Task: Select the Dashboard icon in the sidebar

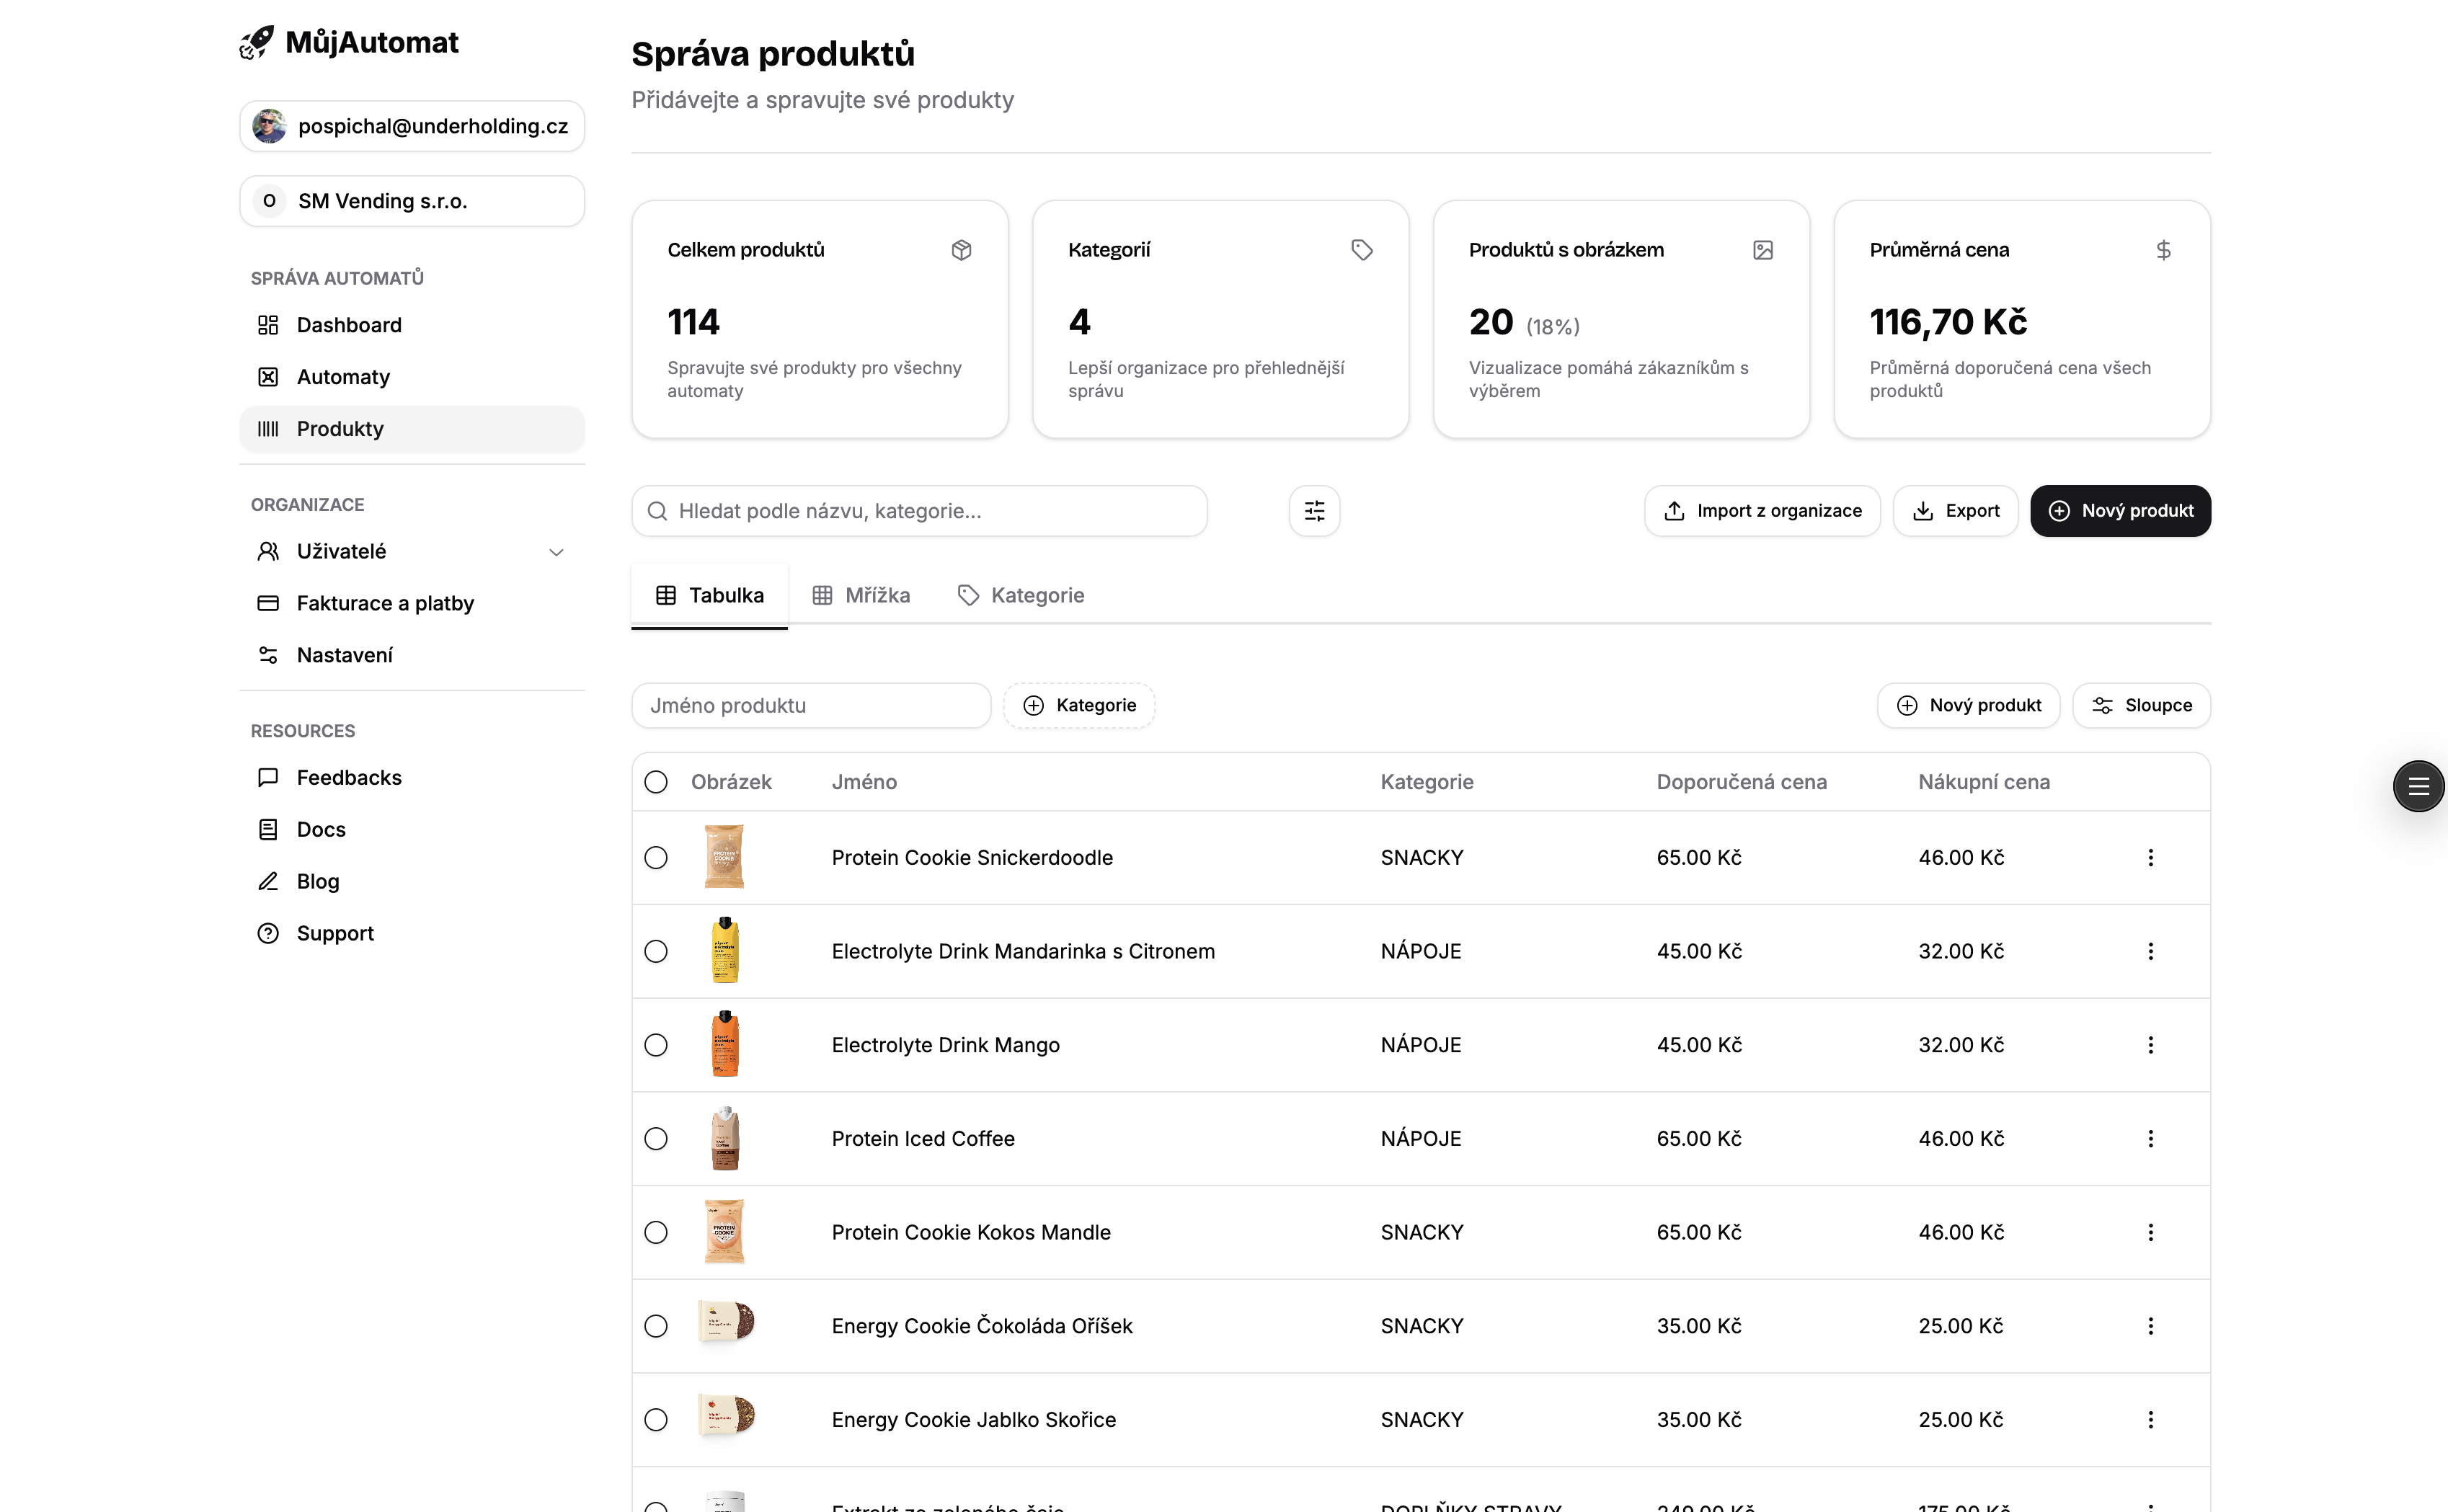Action: click(x=267, y=325)
